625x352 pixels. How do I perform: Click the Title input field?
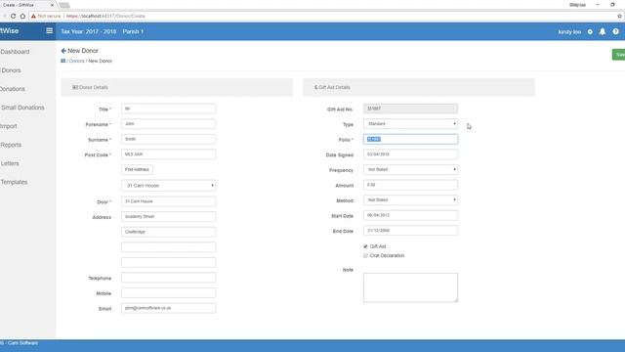(x=169, y=109)
